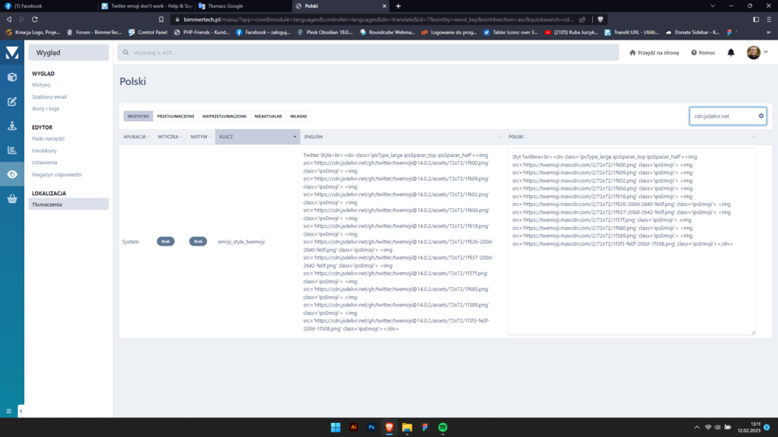
Task: Click the shopping basket sidebar icon
Action: pyautogui.click(x=12, y=198)
